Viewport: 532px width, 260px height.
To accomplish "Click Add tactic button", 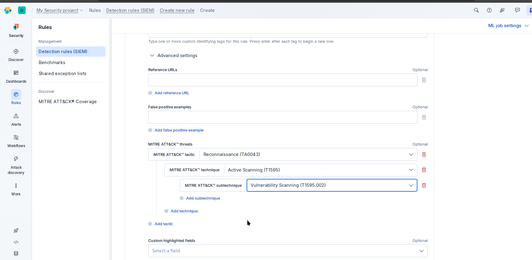I will tap(163, 224).
